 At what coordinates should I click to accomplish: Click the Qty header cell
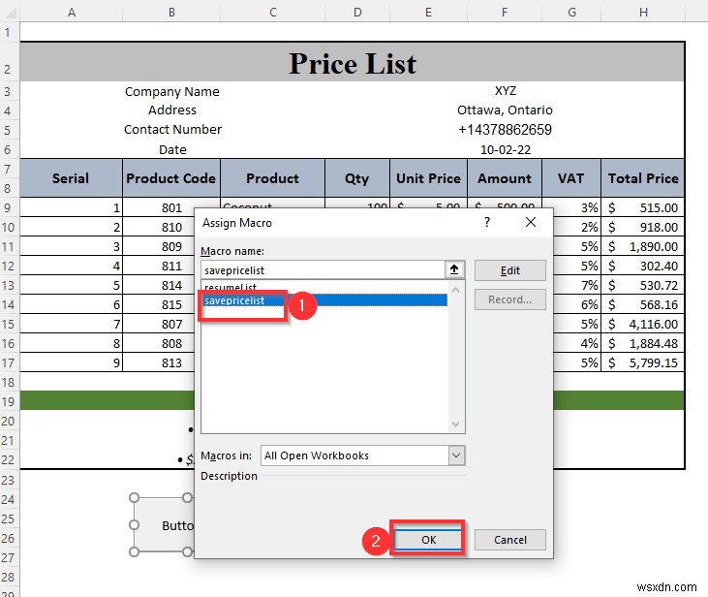tap(357, 178)
